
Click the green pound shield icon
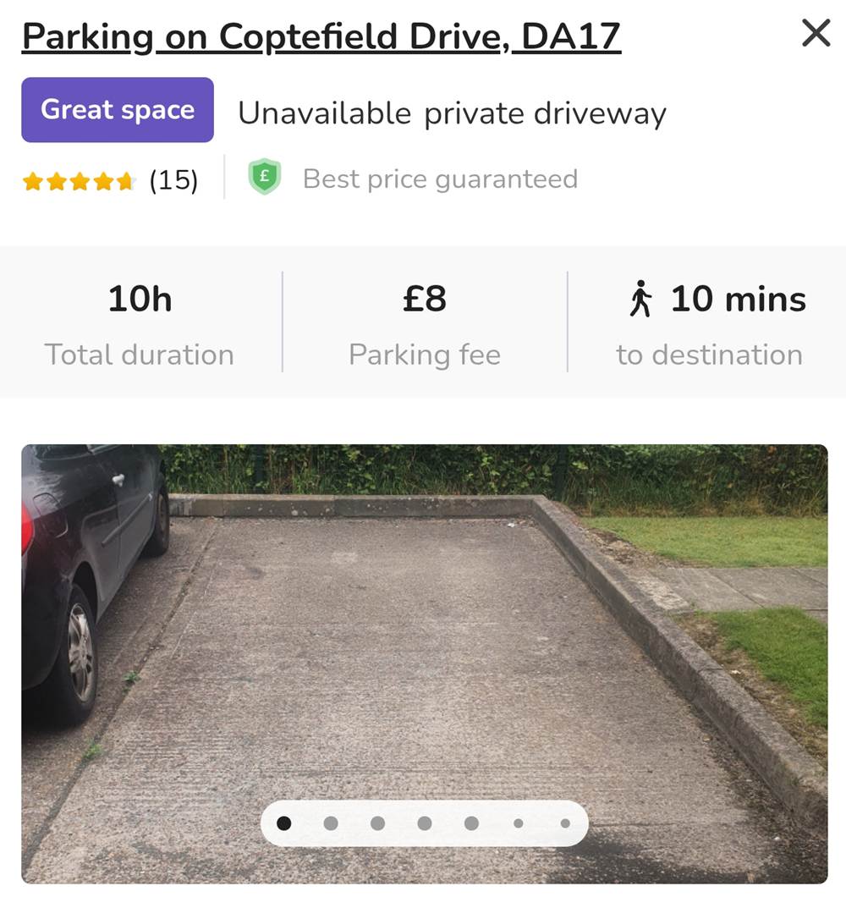pos(264,179)
